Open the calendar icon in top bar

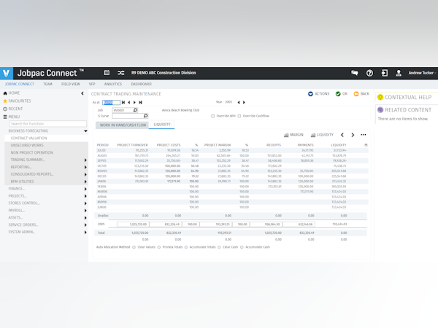pos(107,73)
